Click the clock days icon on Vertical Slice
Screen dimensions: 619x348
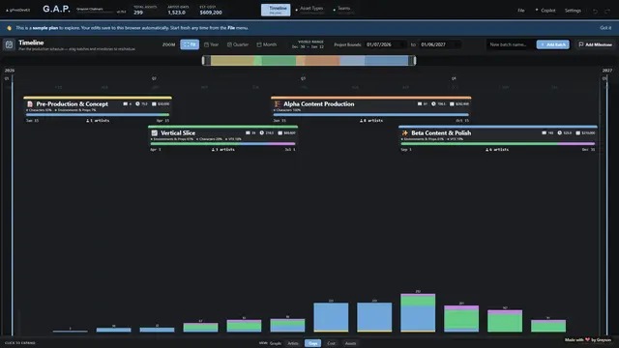click(261, 133)
